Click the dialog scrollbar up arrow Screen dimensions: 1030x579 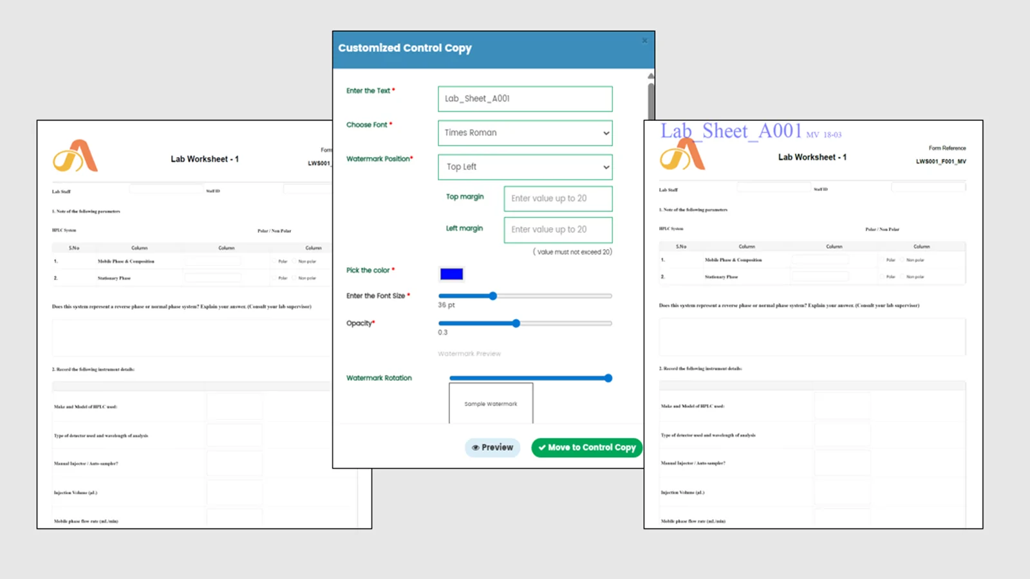pos(651,76)
